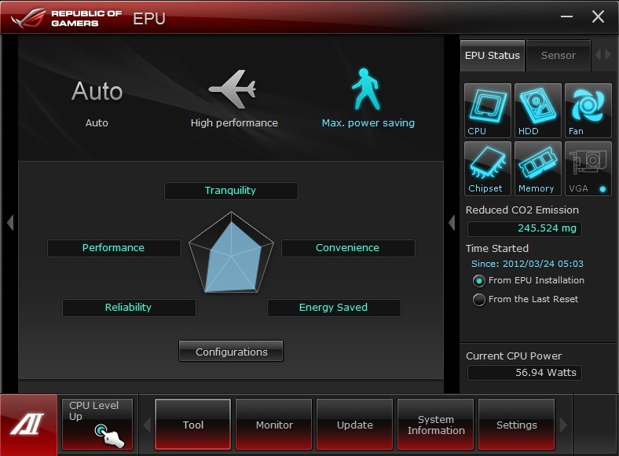The height and width of the screenshot is (456, 619).
Task: Click the Performance label
Action: [114, 248]
